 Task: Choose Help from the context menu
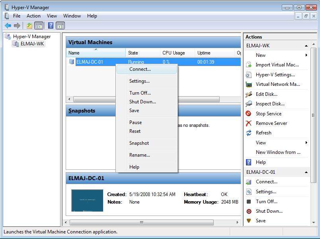point(147,167)
